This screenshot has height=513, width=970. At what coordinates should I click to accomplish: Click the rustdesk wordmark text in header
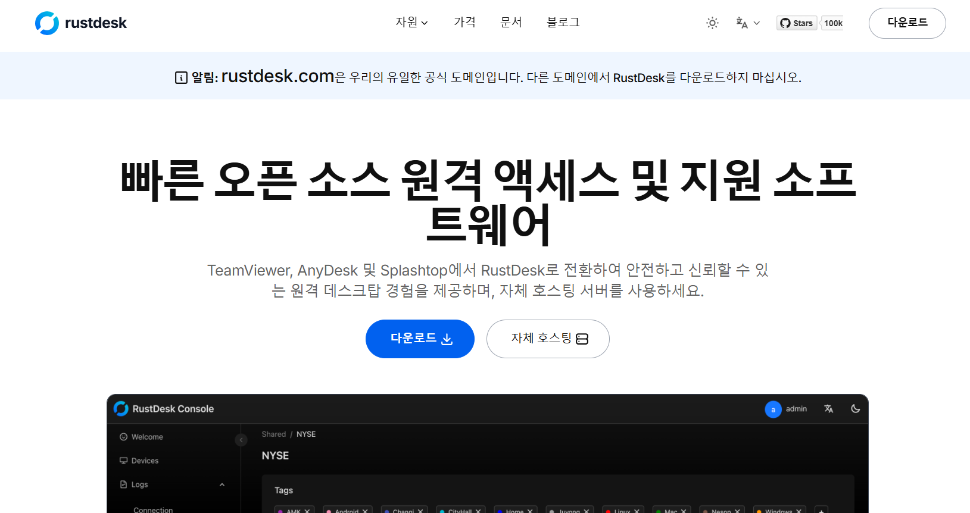point(95,23)
